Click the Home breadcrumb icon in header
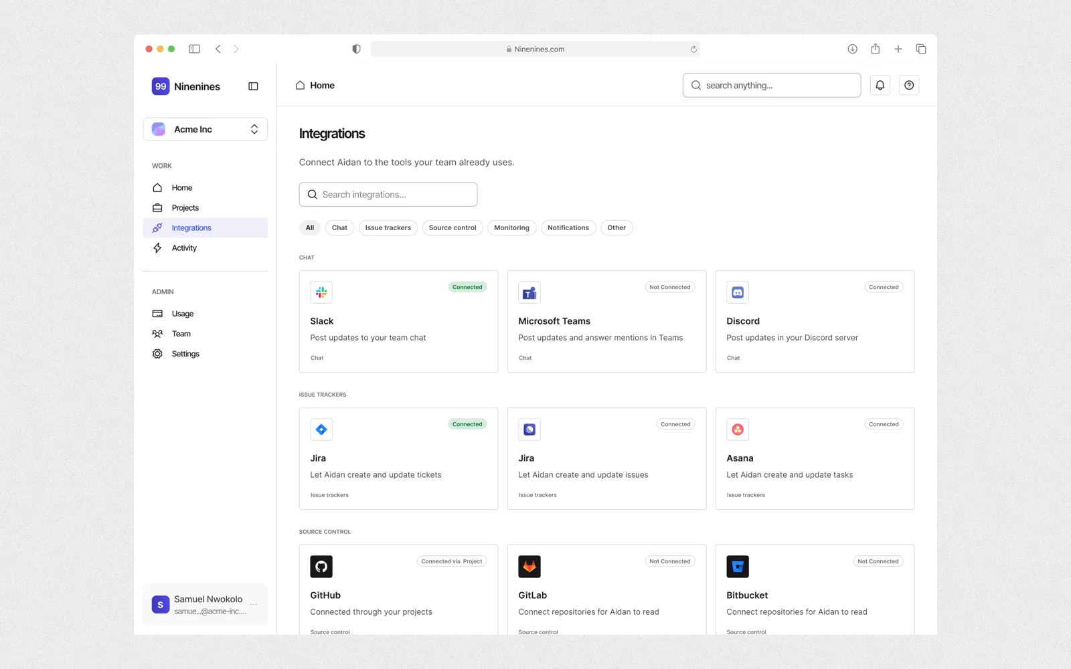Image resolution: width=1071 pixels, height=669 pixels. pyautogui.click(x=301, y=85)
